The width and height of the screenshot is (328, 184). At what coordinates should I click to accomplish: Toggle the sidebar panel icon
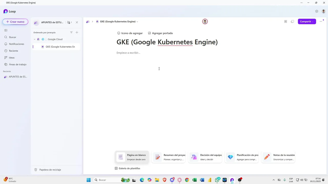pyautogui.click(x=6, y=30)
